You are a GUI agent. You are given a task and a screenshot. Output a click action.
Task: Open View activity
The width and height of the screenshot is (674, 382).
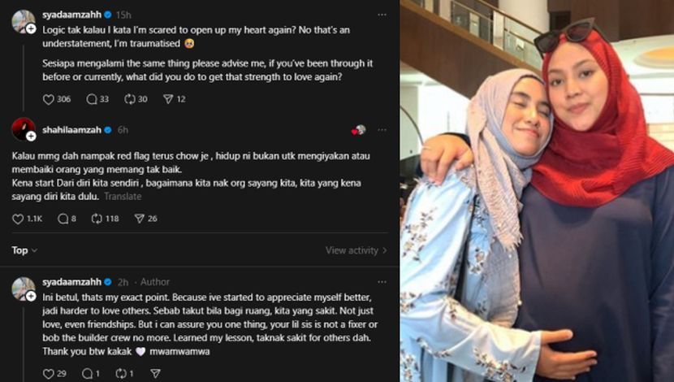point(356,250)
